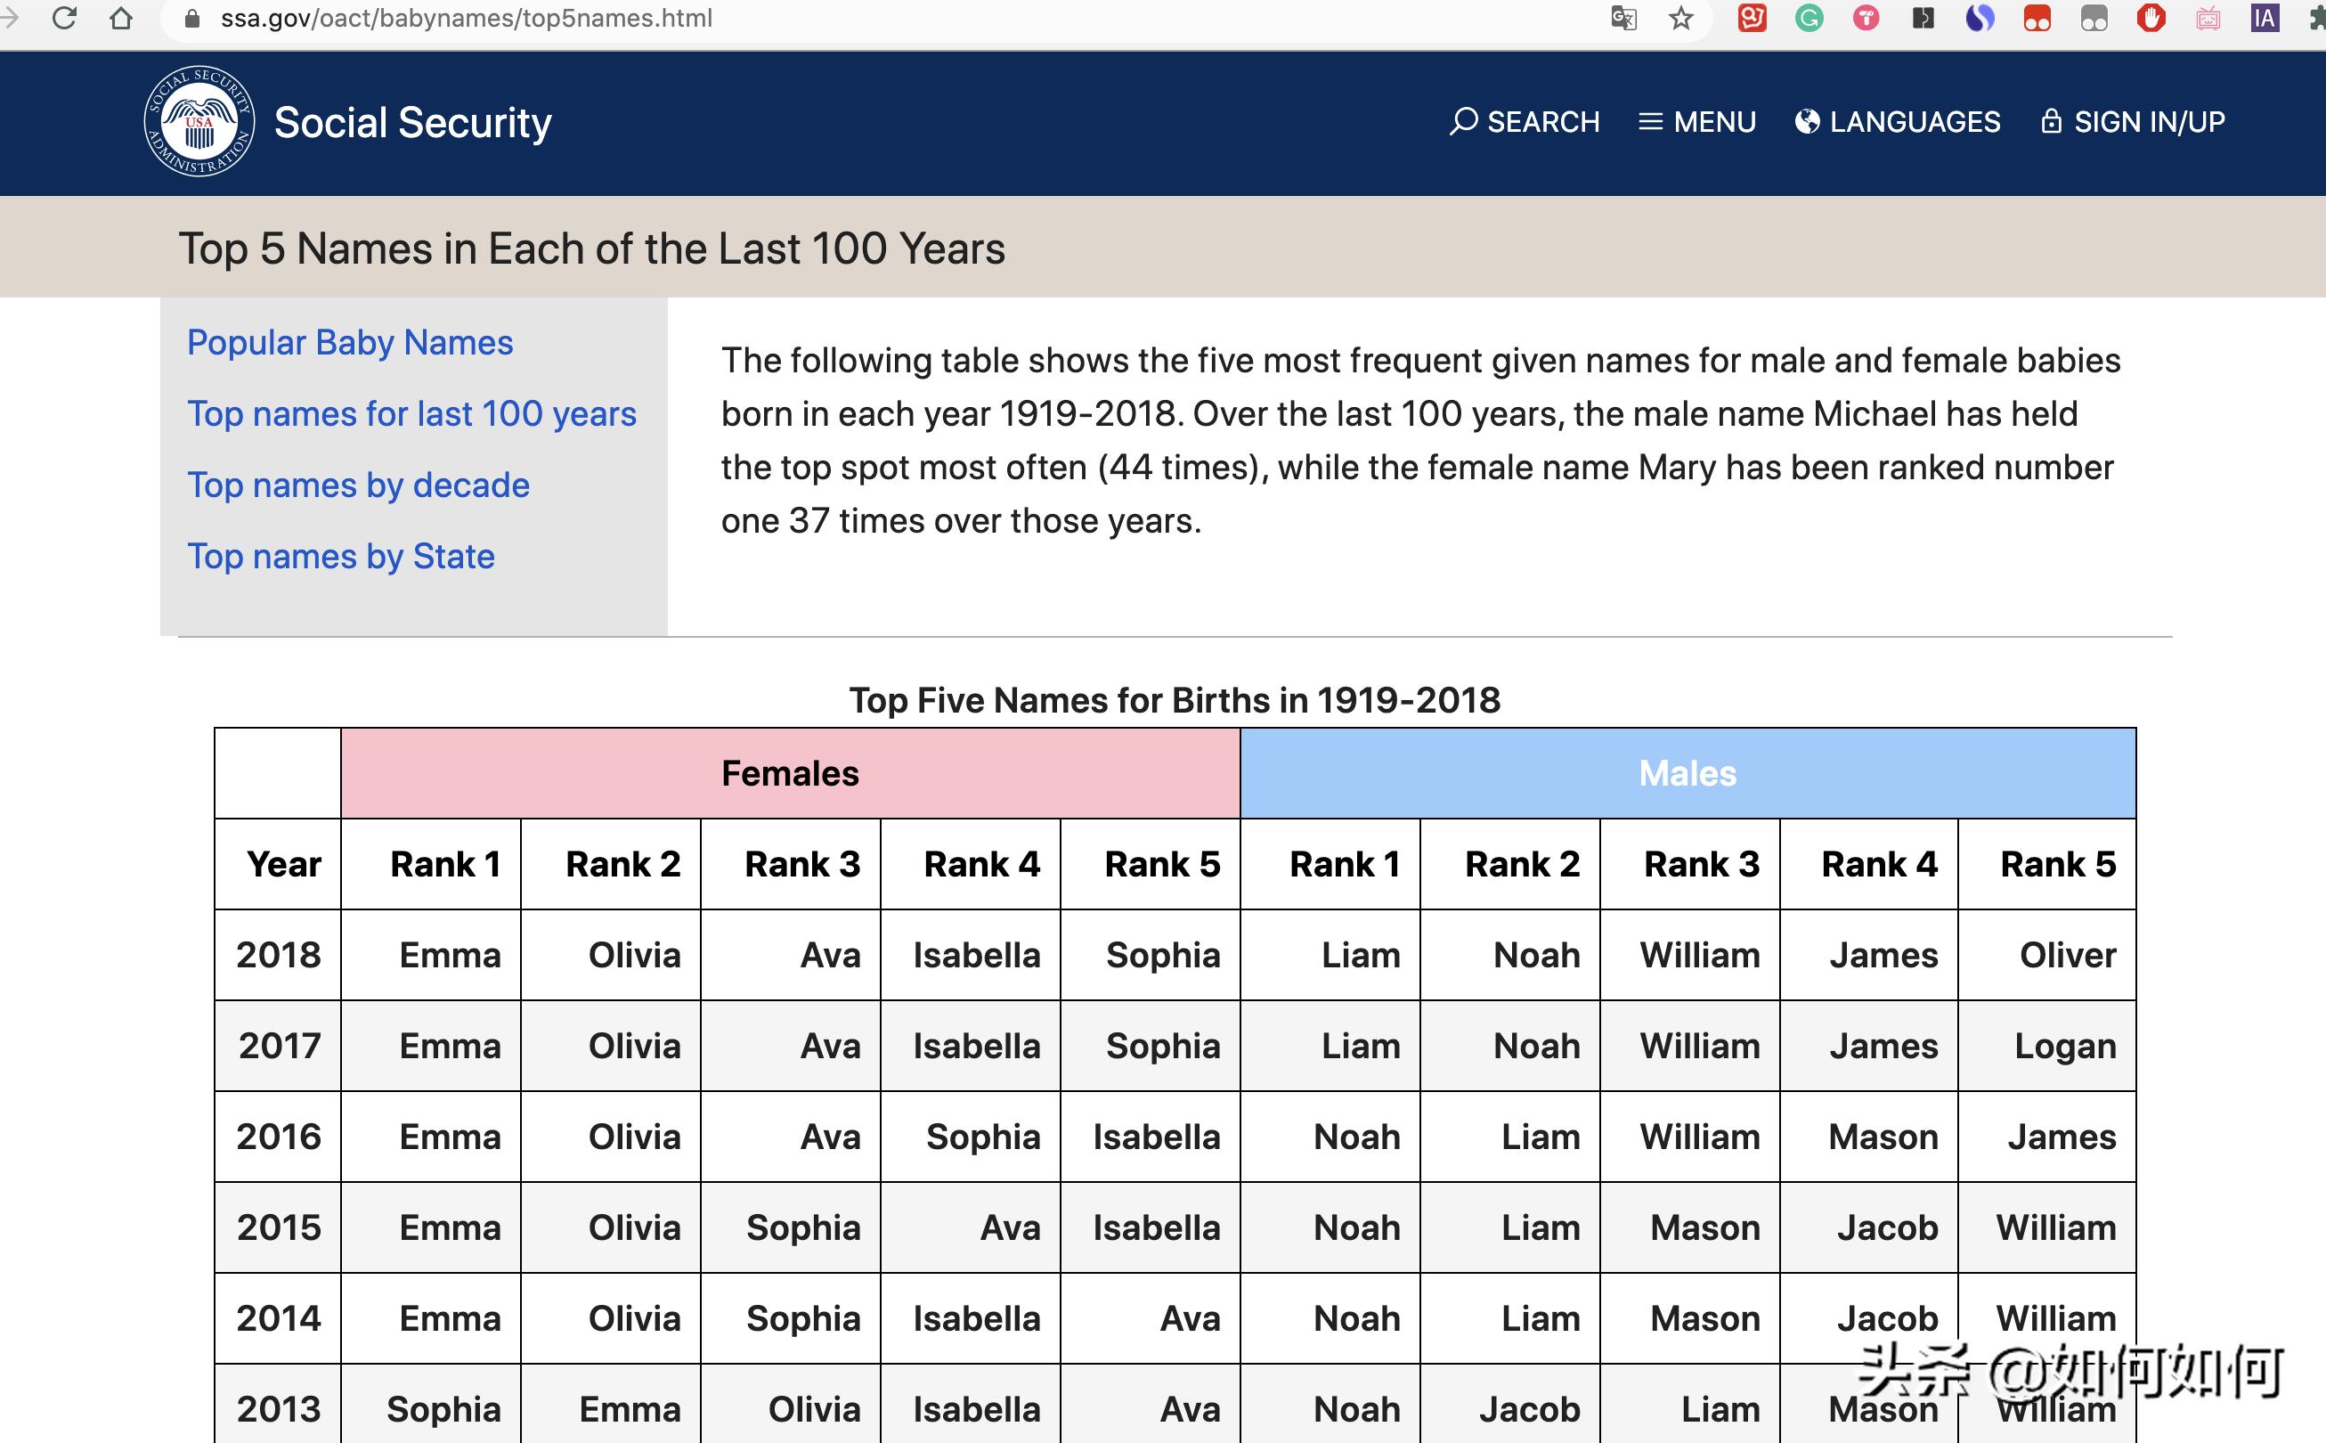Click the Social Security Administration seal logo
2326x1443 pixels.
tap(199, 122)
